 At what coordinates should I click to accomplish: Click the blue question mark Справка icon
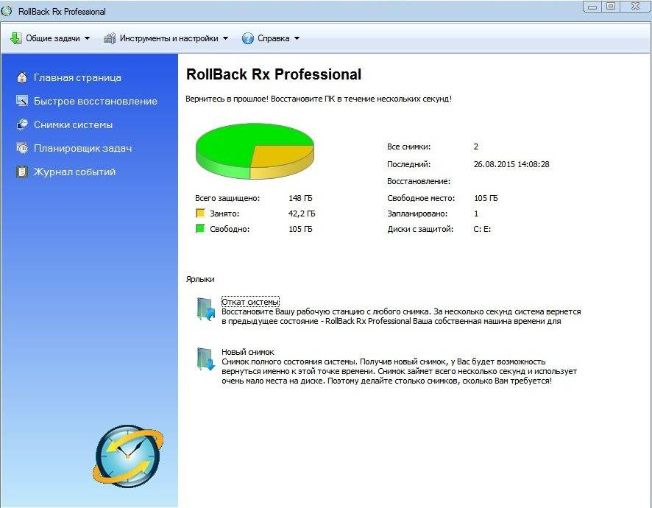248,38
